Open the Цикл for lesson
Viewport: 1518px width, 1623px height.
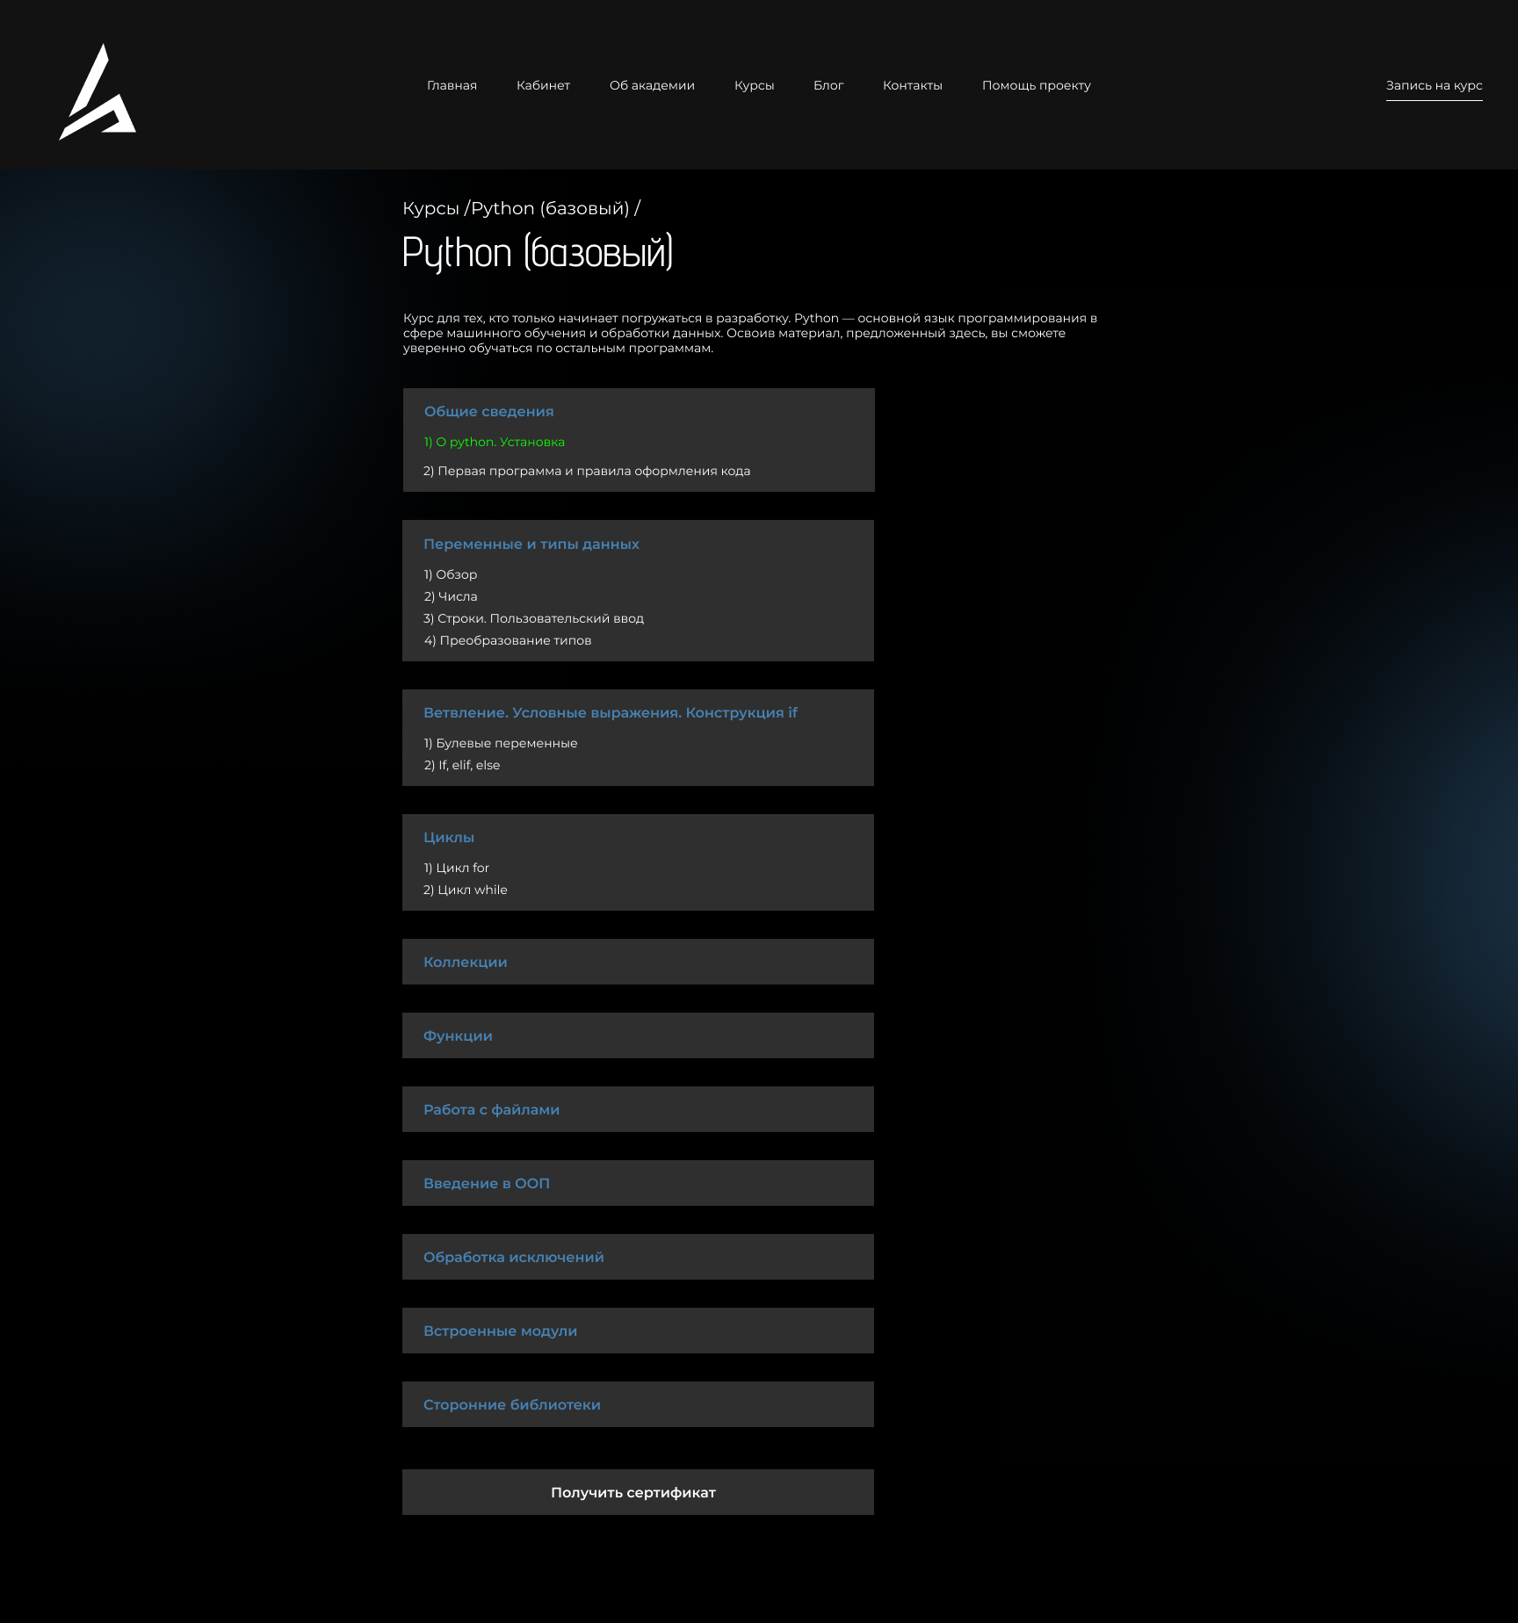tap(456, 868)
